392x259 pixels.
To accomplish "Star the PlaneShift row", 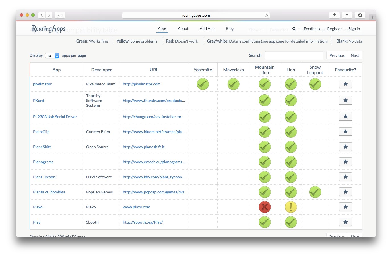I will 346,147.
